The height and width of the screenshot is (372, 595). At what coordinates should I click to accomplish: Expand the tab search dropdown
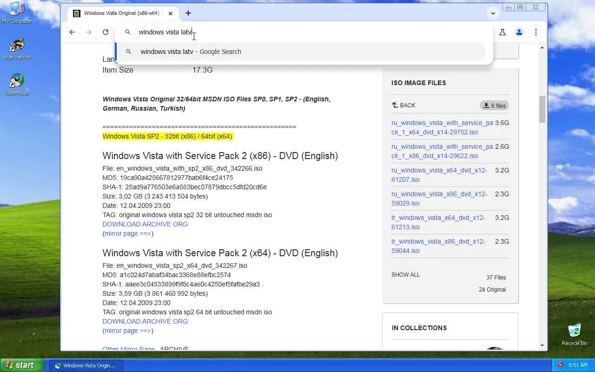[493, 13]
